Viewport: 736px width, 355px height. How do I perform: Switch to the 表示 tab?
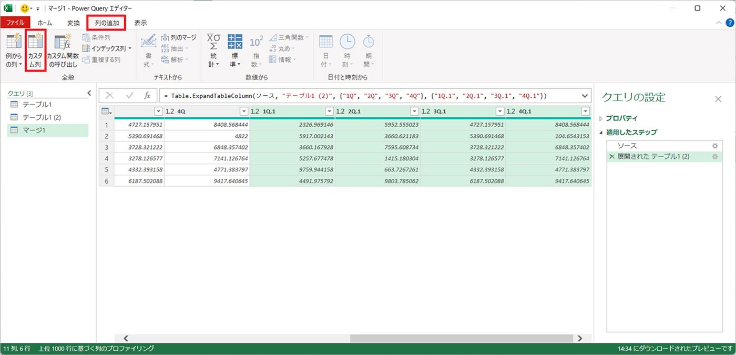140,23
